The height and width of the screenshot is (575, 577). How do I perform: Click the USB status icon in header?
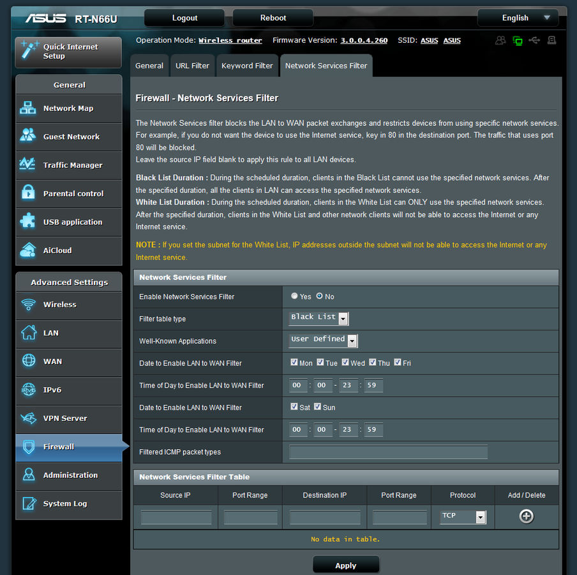pyautogui.click(x=534, y=40)
